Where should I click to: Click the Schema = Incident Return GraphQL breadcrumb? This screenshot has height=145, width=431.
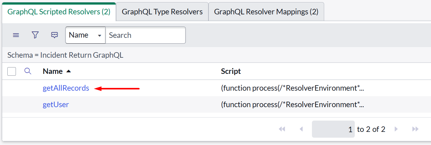tap(65, 55)
